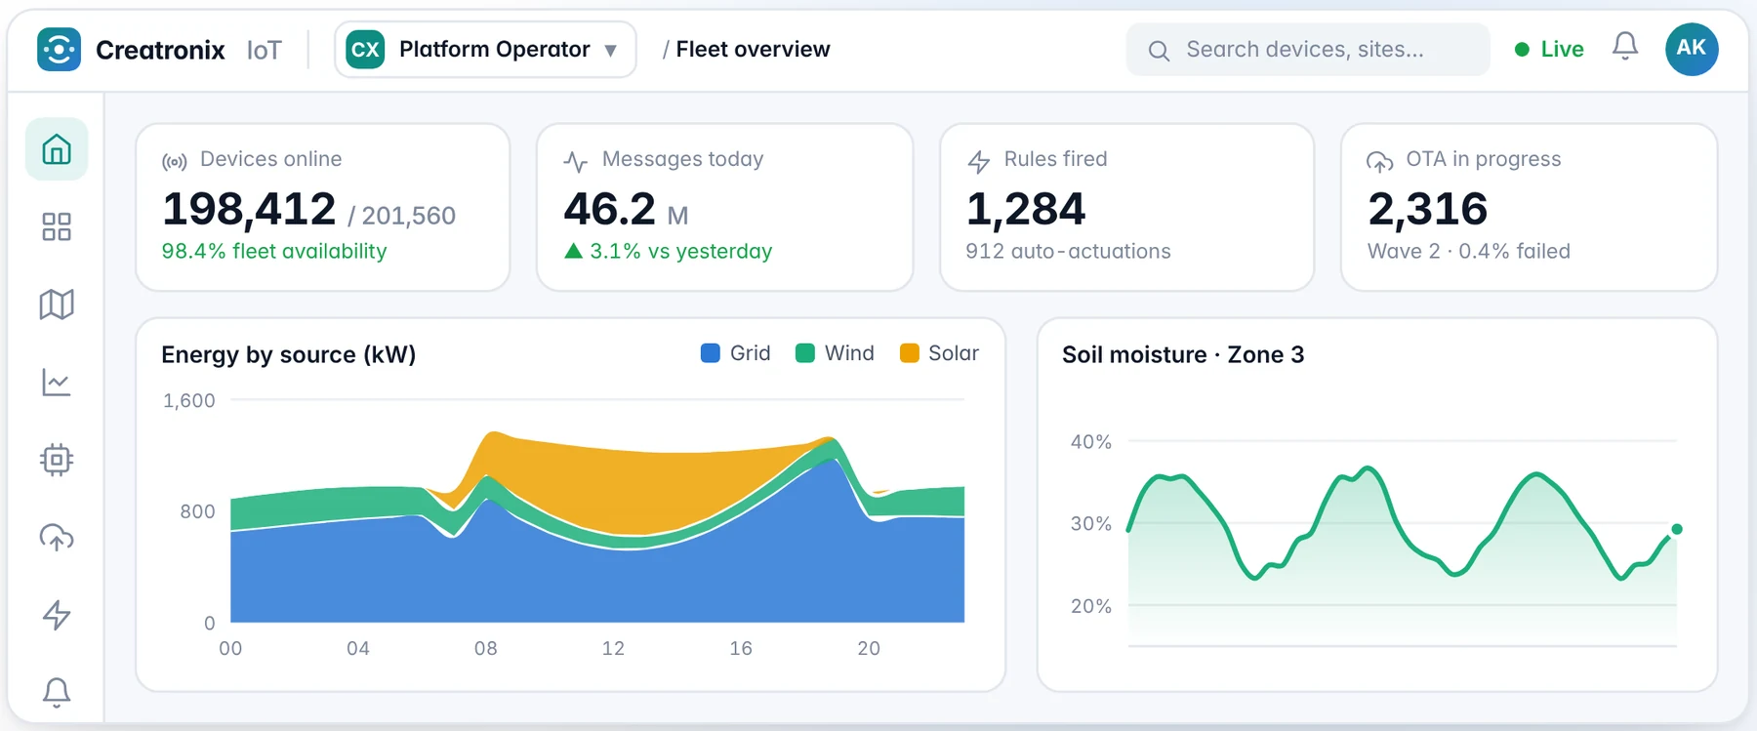Click the Soil moisture · Zone 3 title
This screenshot has width=1757, height=731.
coord(1183,354)
